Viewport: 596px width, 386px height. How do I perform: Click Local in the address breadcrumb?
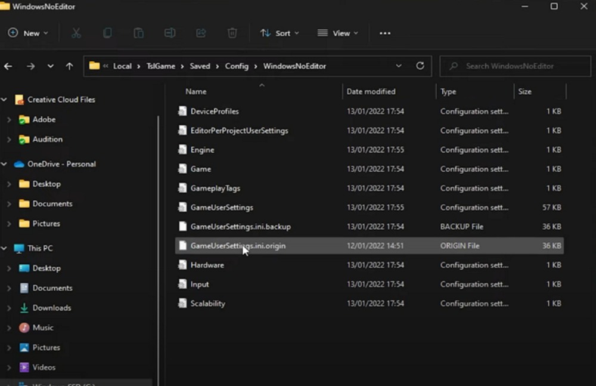pos(122,66)
